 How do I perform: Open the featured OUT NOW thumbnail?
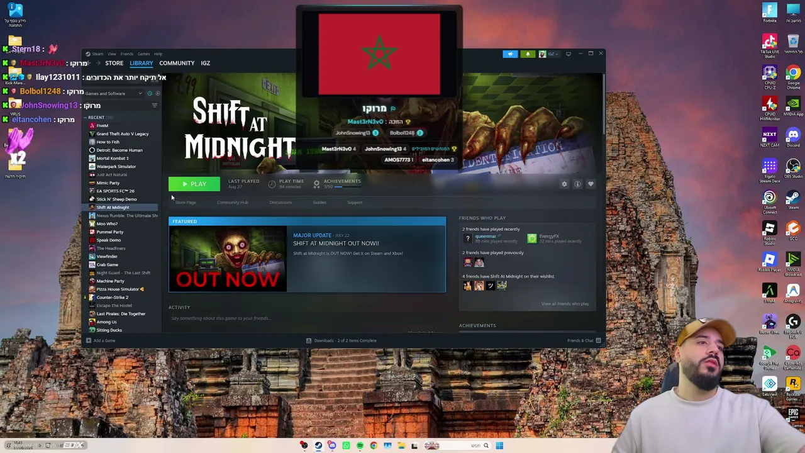pos(228,259)
